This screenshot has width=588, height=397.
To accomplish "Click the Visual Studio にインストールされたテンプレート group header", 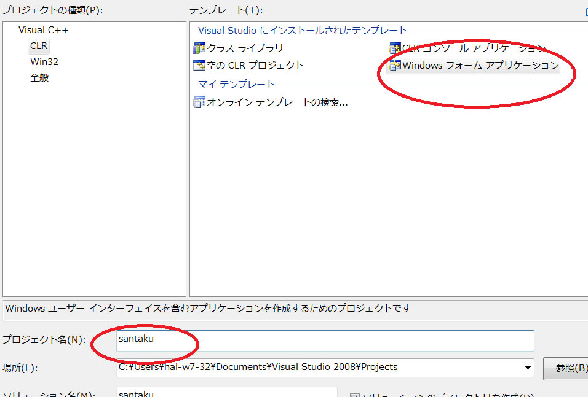I will 303,30.
